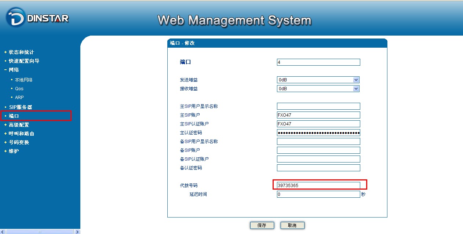This screenshot has width=463, height=234.
Task: Click the sidebar horizontal scrollbar right arrow
Action: click(77, 232)
